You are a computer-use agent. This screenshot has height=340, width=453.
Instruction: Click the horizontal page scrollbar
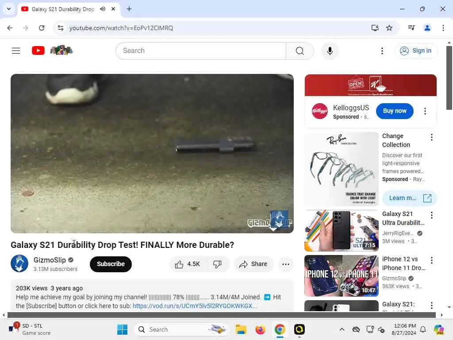pyautogui.click(x=222, y=315)
